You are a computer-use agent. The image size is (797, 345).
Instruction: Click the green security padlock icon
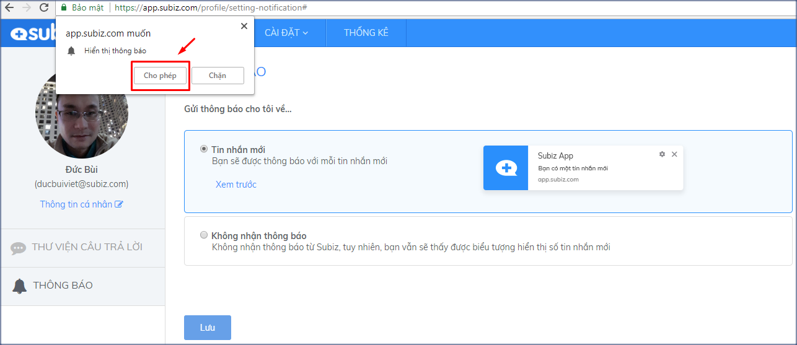(63, 8)
